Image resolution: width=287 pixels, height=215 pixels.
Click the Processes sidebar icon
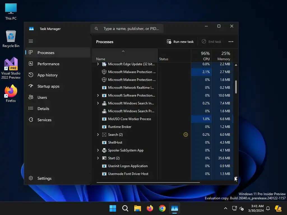tap(31, 52)
